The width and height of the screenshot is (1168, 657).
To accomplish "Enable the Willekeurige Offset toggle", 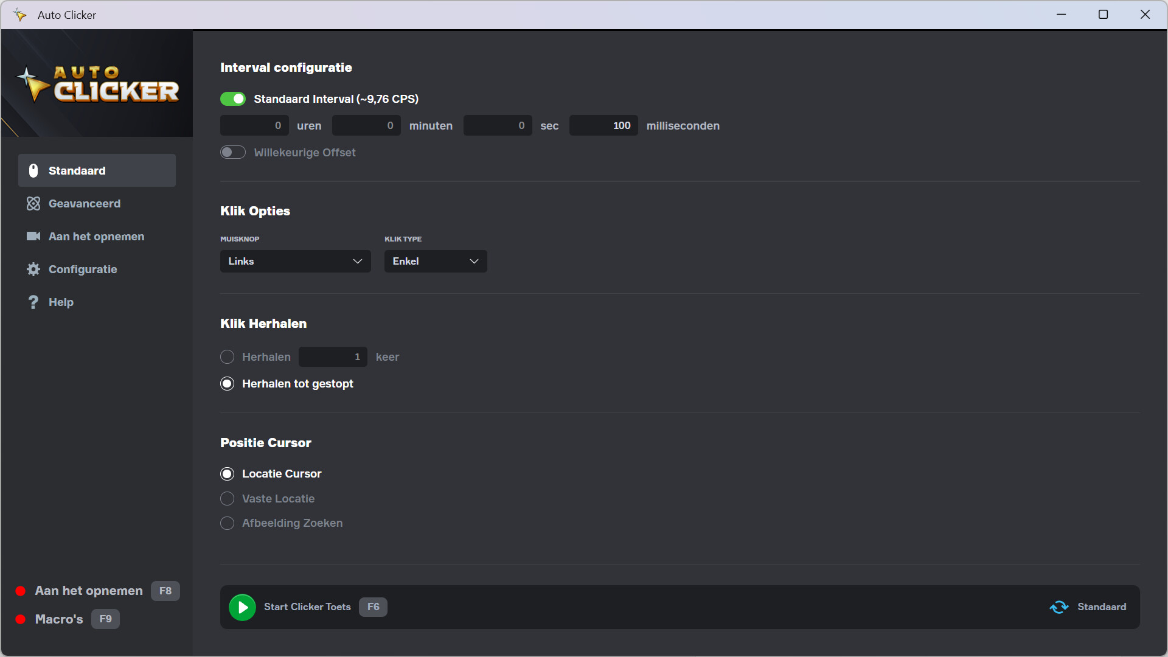I will [x=233, y=152].
